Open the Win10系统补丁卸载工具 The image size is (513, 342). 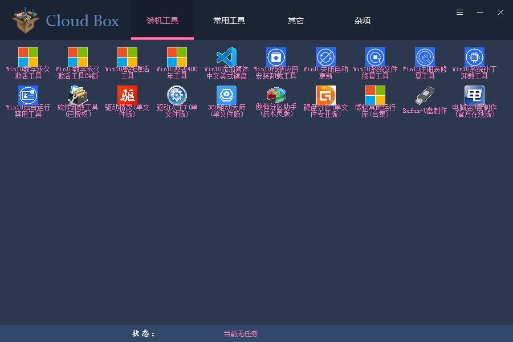coord(473,60)
